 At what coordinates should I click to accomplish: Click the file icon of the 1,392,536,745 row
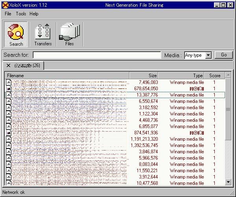[9, 145]
